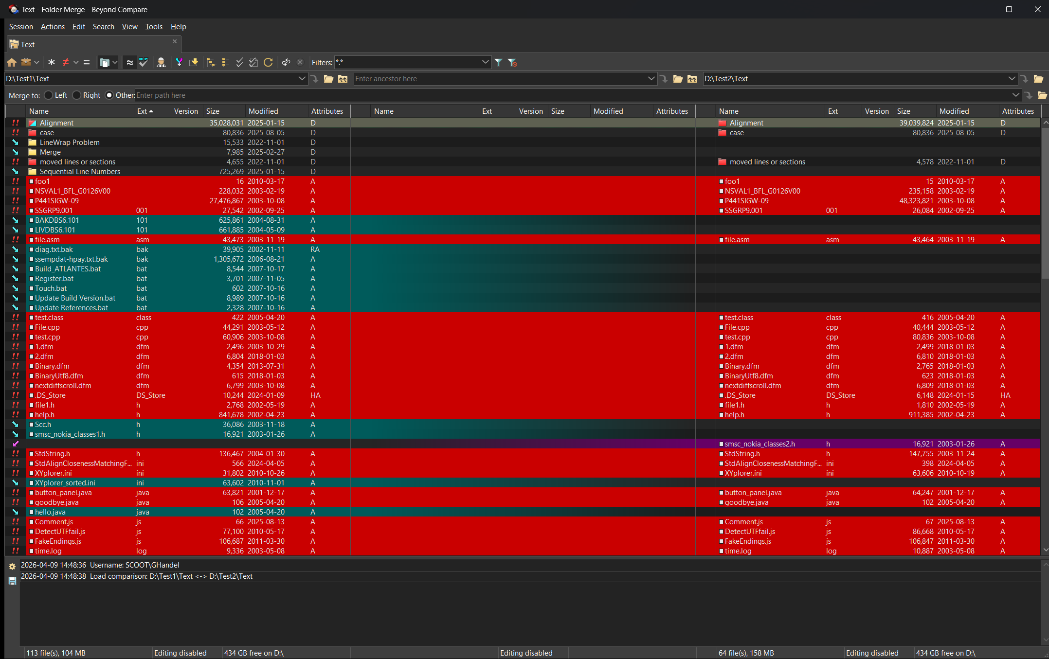Expand the D:\Test2\Text path history
The width and height of the screenshot is (1049, 659).
1012,79
